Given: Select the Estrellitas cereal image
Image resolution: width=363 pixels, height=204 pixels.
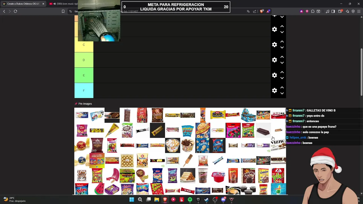Looking at the screenshot, I should tap(203, 130).
